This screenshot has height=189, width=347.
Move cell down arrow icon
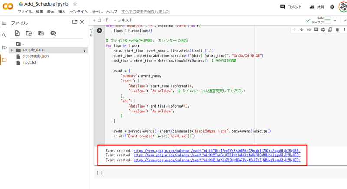tap(301, 29)
